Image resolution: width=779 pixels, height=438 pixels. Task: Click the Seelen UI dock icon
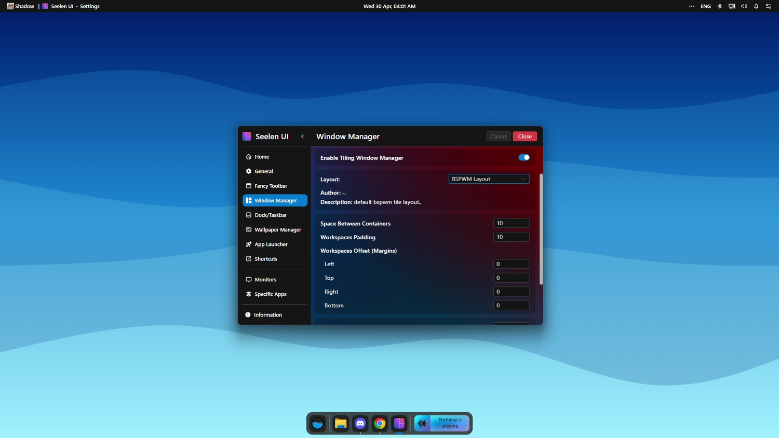point(399,423)
